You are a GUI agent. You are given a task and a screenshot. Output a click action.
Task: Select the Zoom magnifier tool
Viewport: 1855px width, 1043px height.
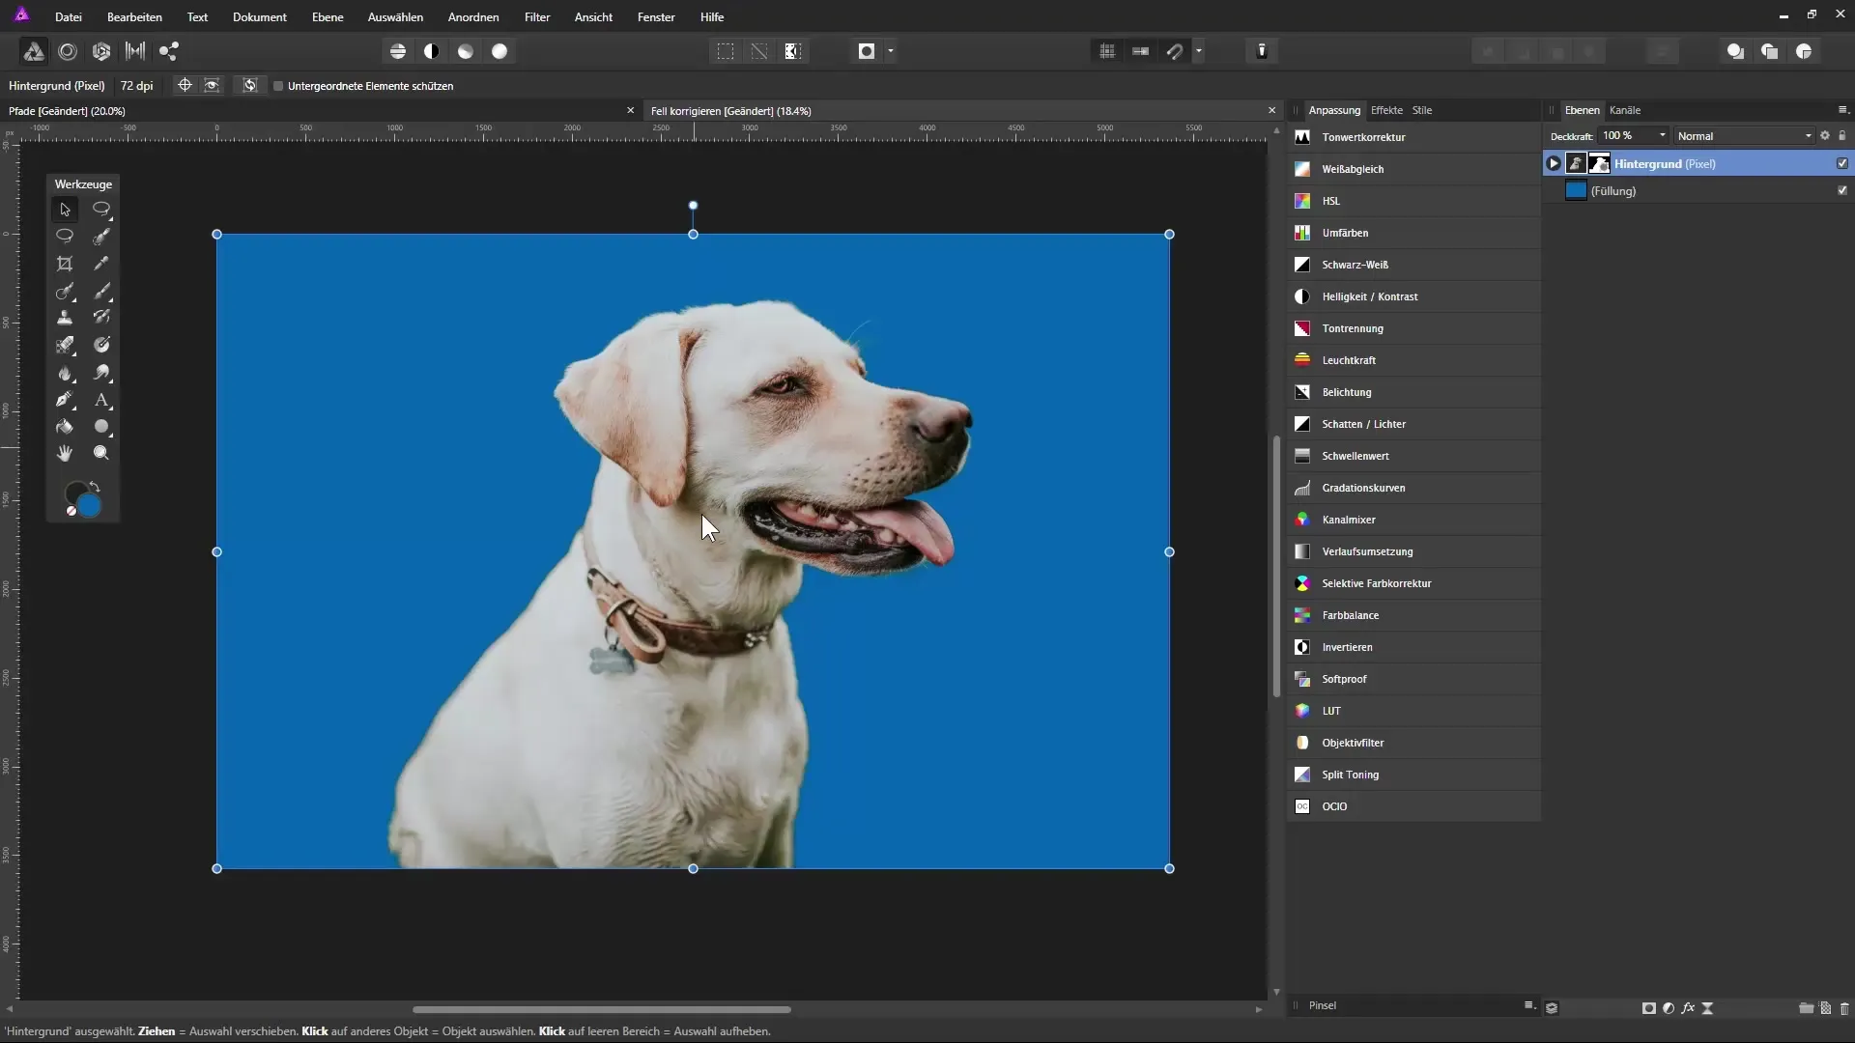pyautogui.click(x=101, y=453)
